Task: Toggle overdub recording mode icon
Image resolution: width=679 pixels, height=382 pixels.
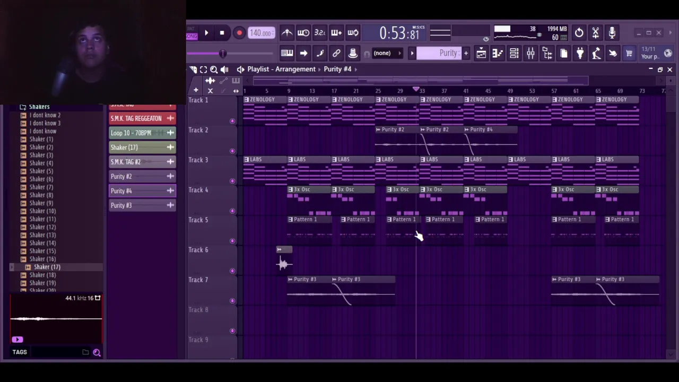Action: pos(336,33)
